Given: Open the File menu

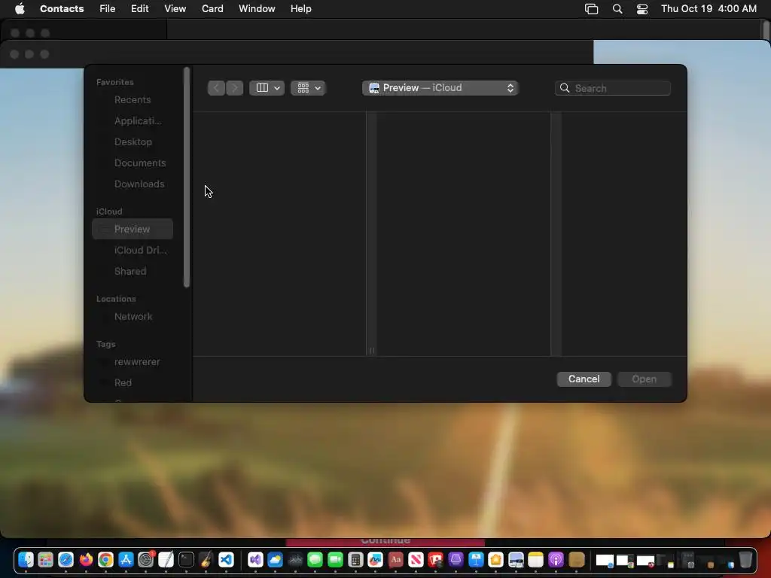Looking at the screenshot, I should [107, 9].
